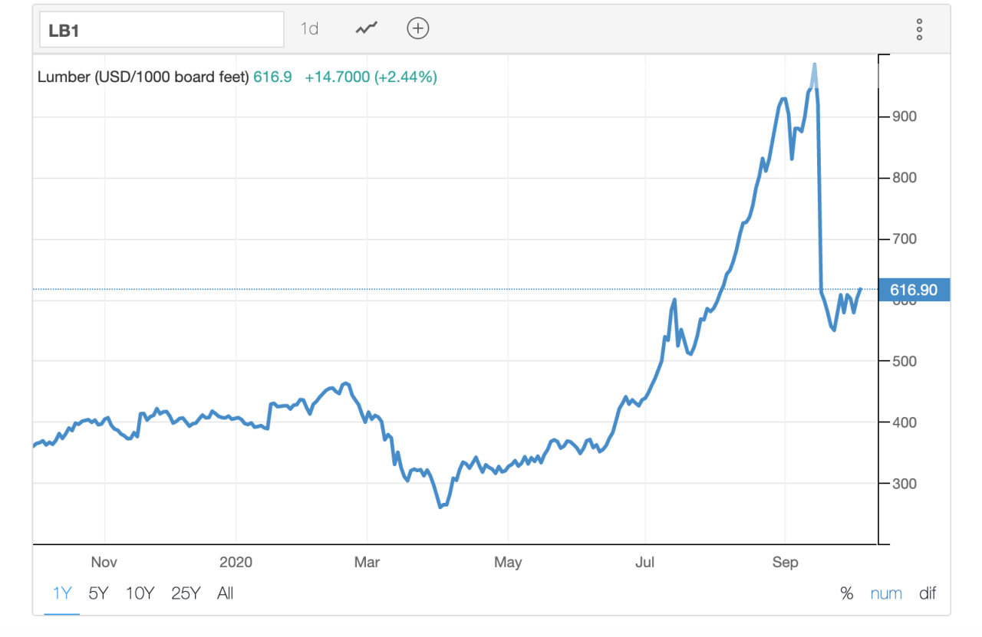Screen dimensions: 982x637
Task: Select the dif display mode
Action: 928,593
